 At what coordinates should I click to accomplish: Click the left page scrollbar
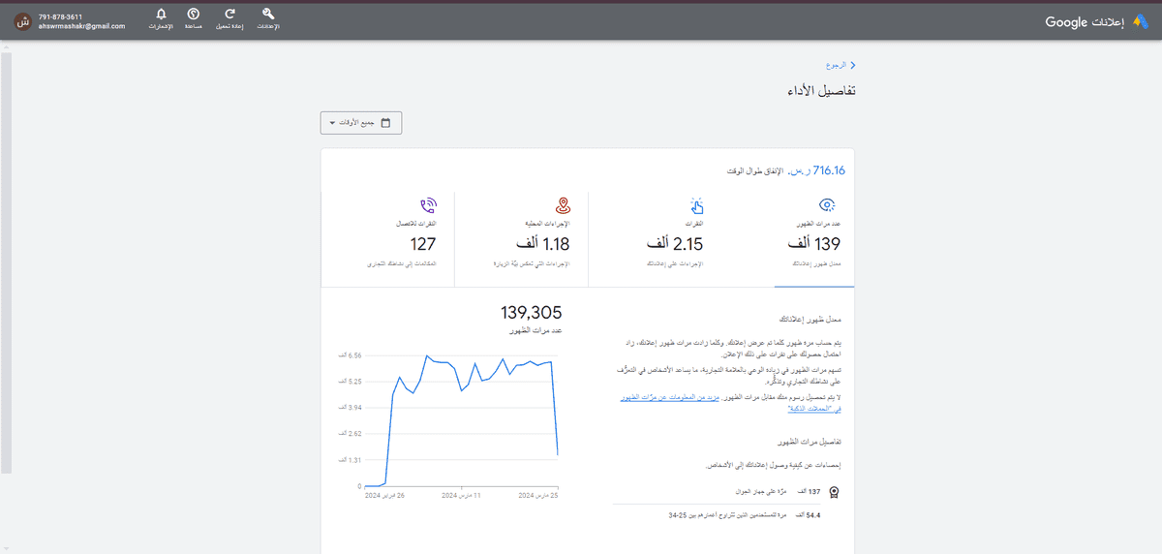click(6, 262)
